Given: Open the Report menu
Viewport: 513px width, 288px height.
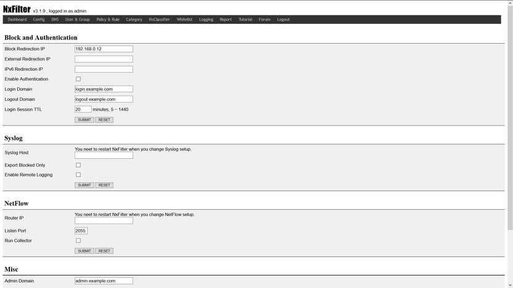Looking at the screenshot, I should click(x=226, y=20).
